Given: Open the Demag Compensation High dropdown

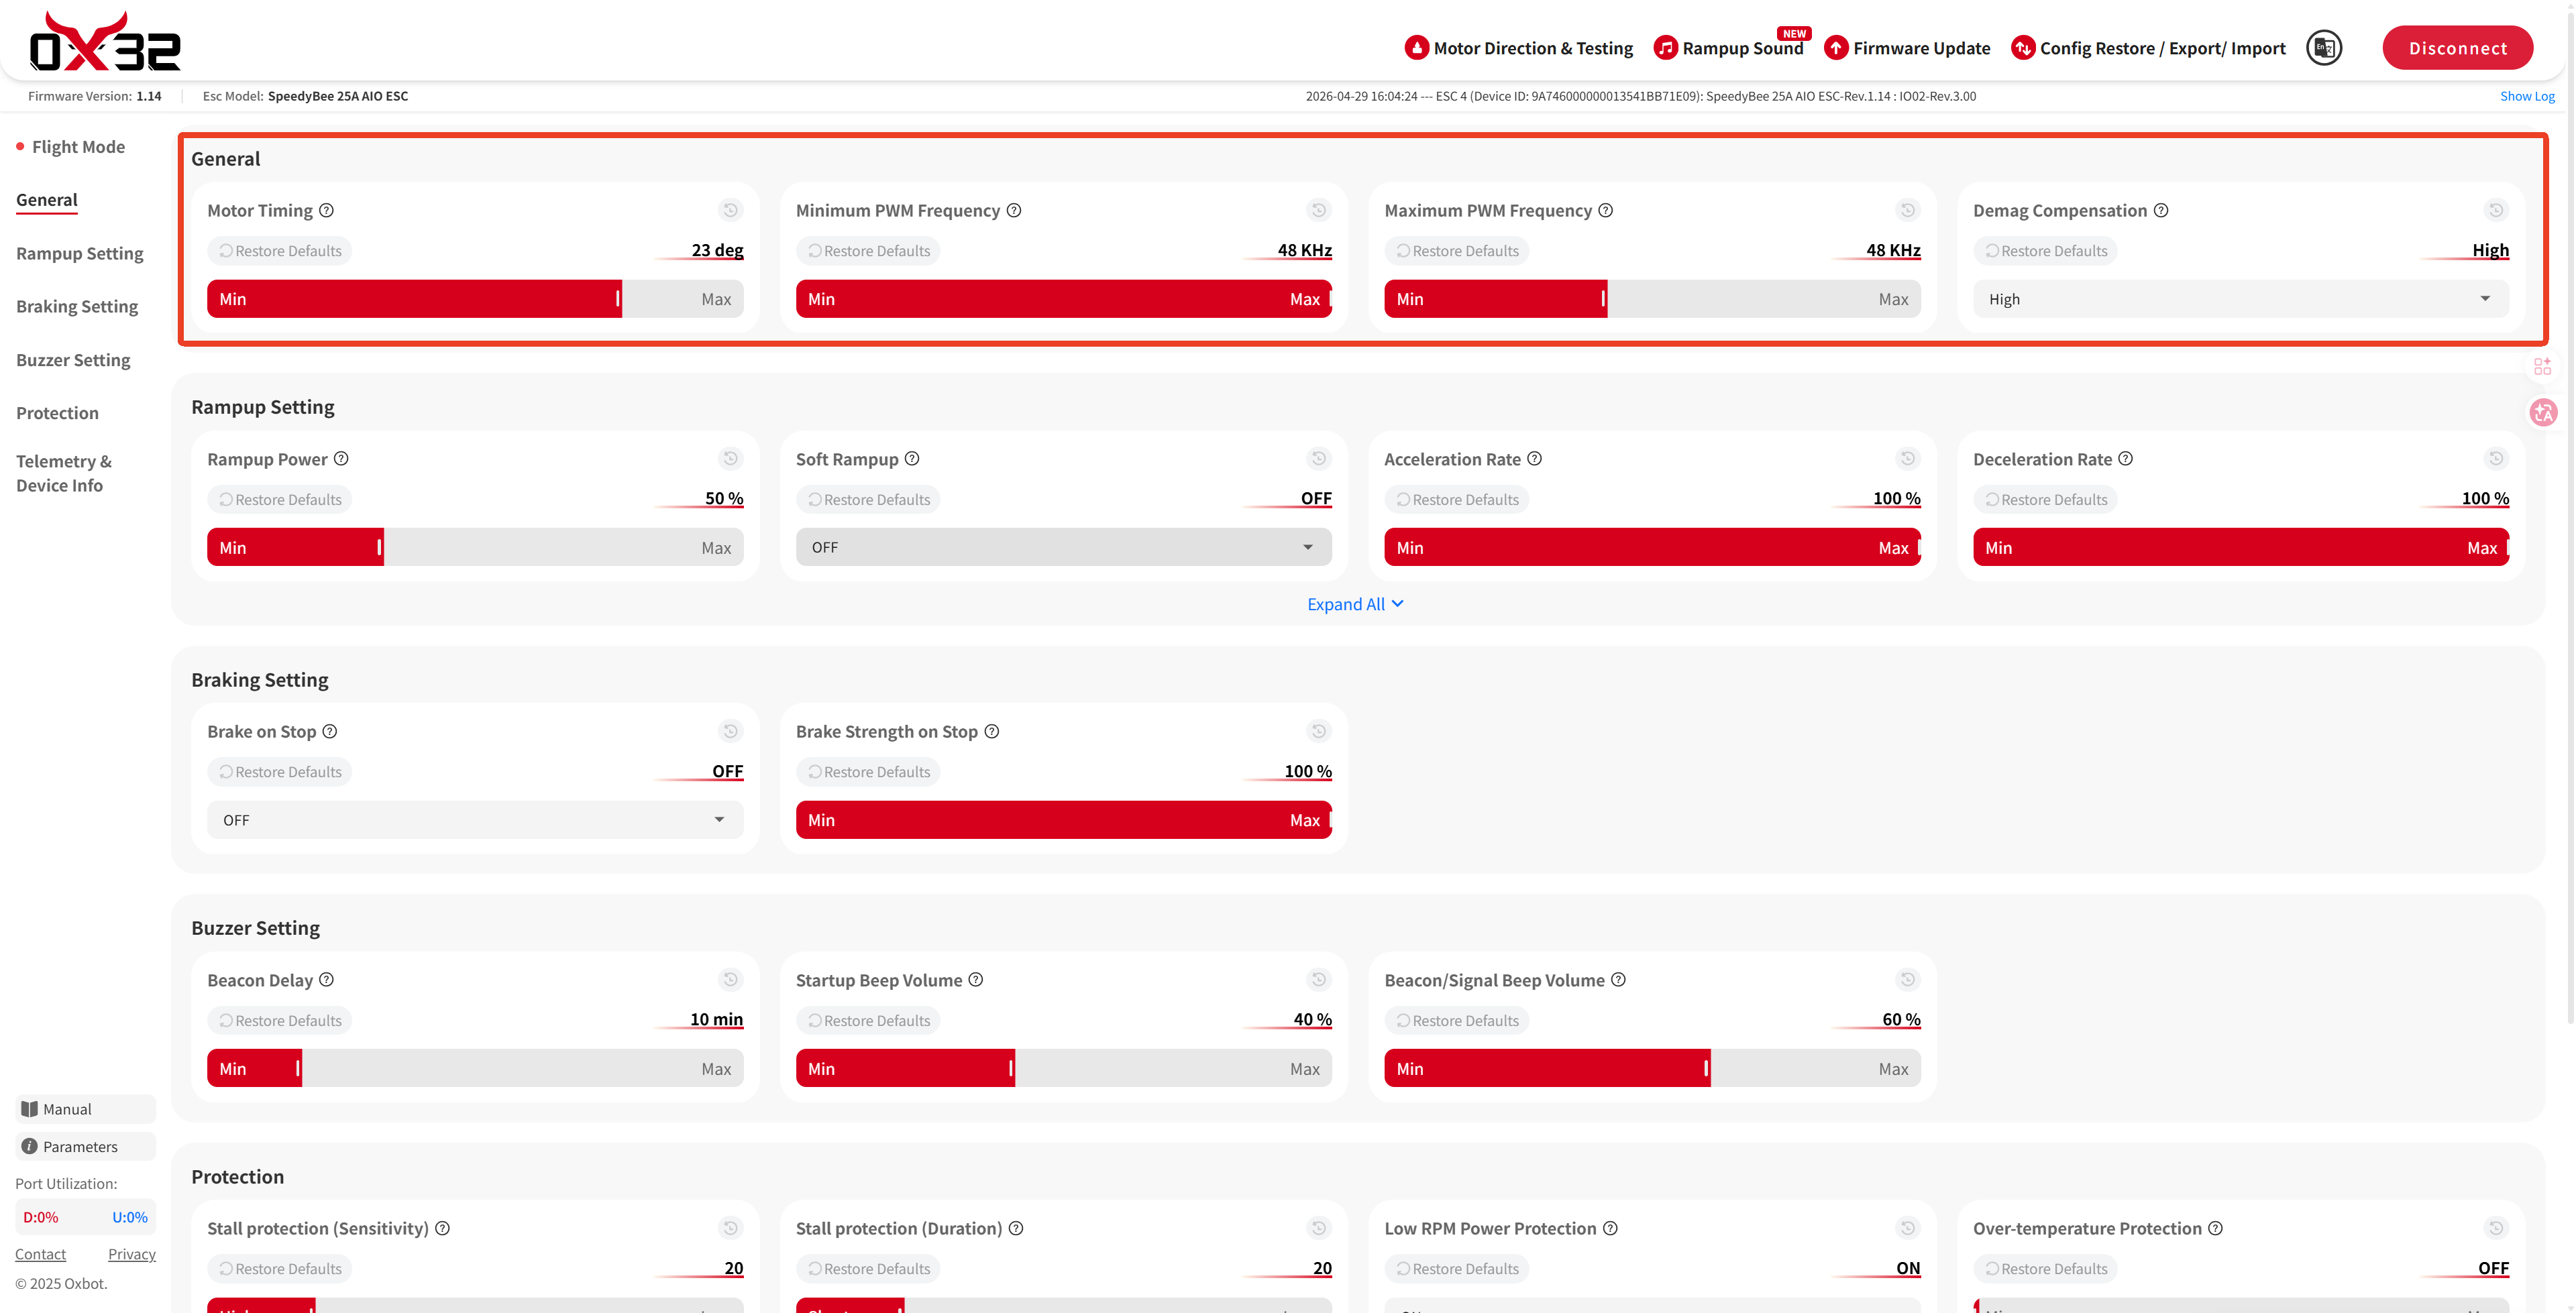Looking at the screenshot, I should [x=2240, y=299].
